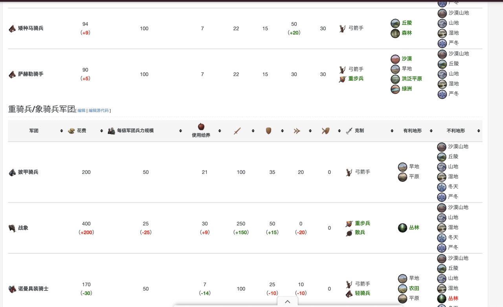Open 编辑源代码 link for this section
This screenshot has height=307, width=503.
coord(99,111)
